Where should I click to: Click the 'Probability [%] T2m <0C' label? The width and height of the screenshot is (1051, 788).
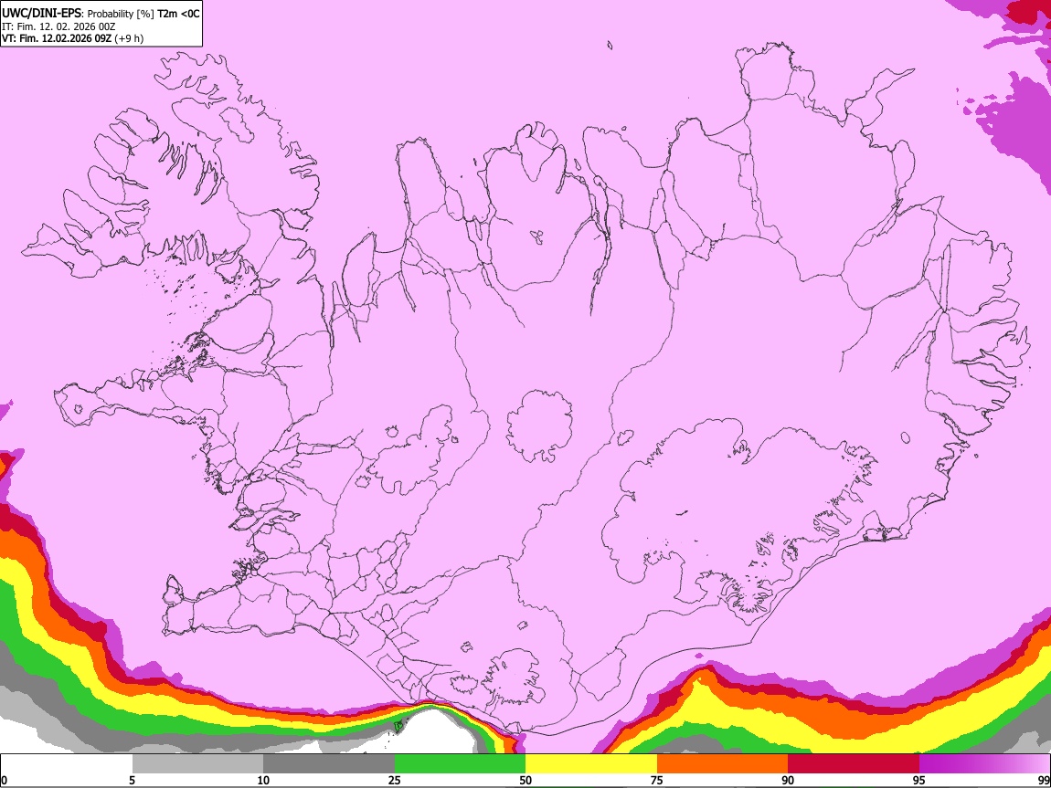pyautogui.click(x=143, y=14)
